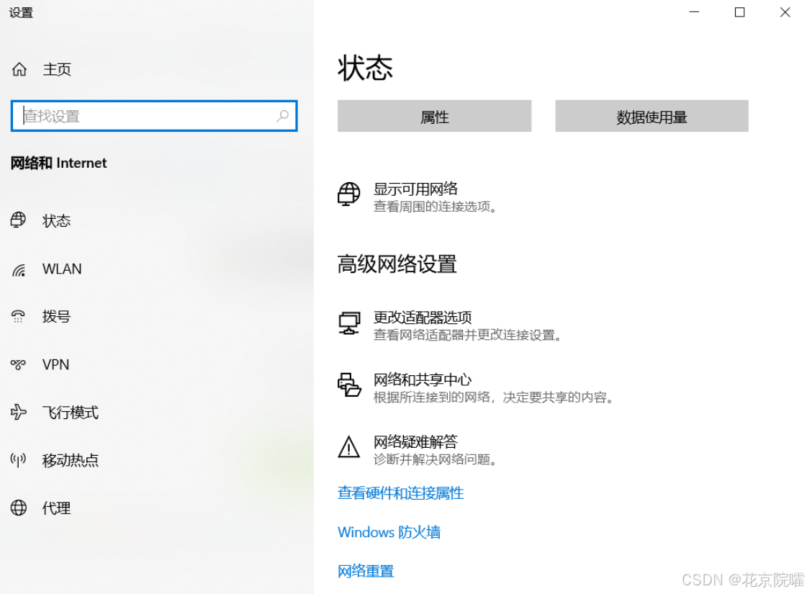Click the 显示可用网络 globe icon
807x594 pixels.
(x=349, y=194)
